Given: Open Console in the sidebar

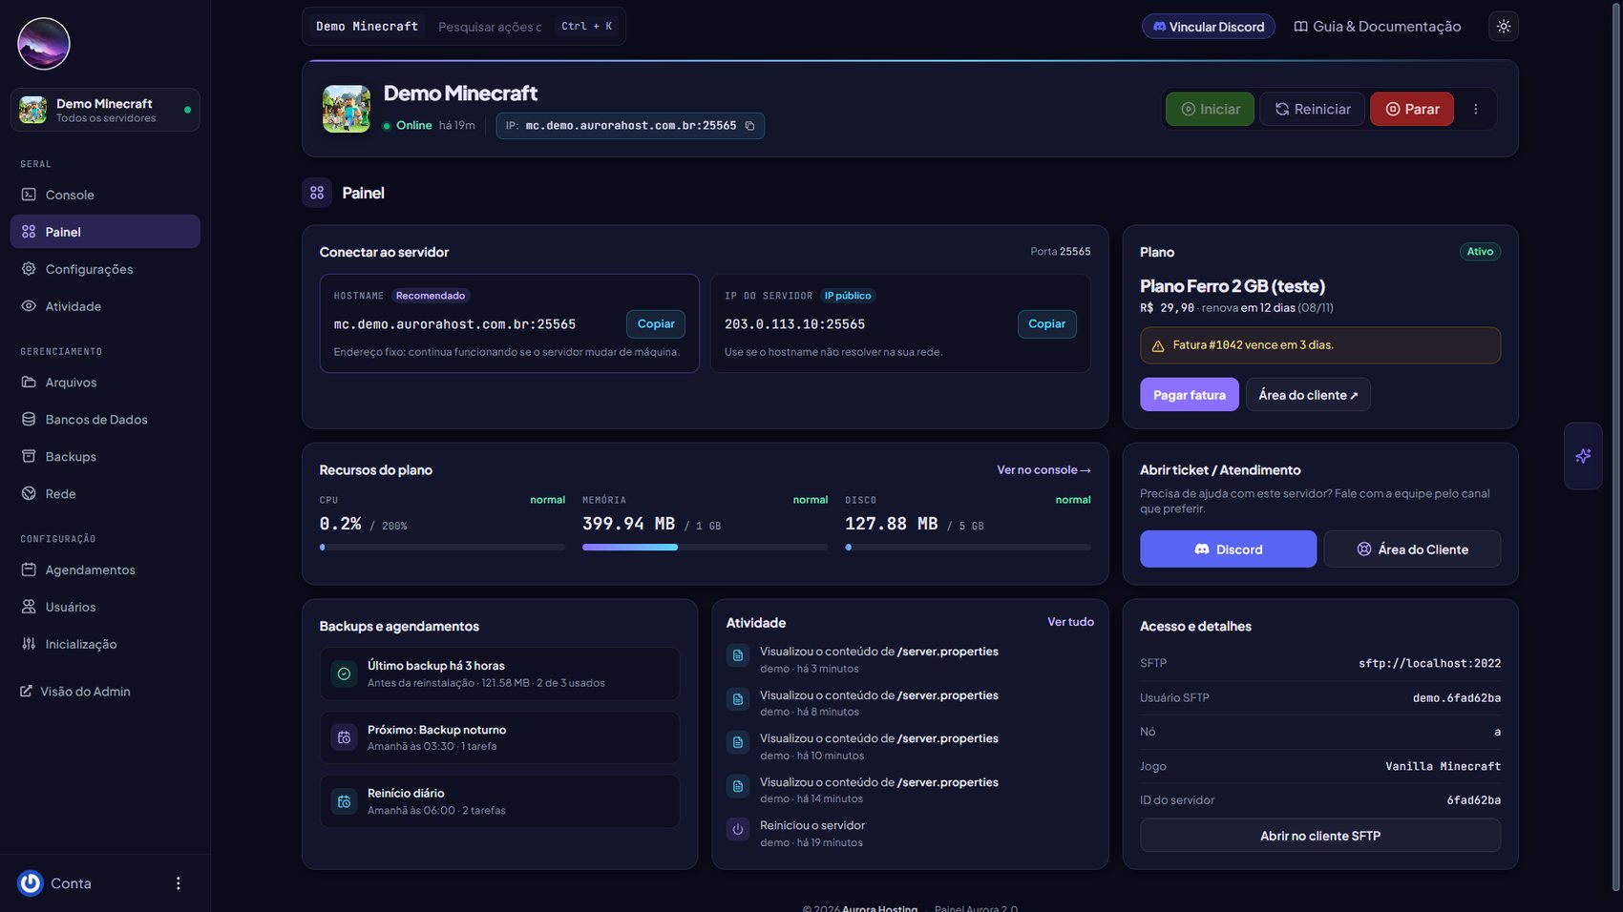Looking at the screenshot, I should click(105, 195).
